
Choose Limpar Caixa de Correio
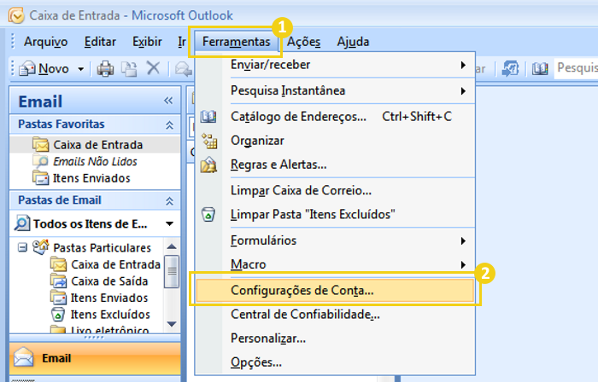(x=335, y=190)
